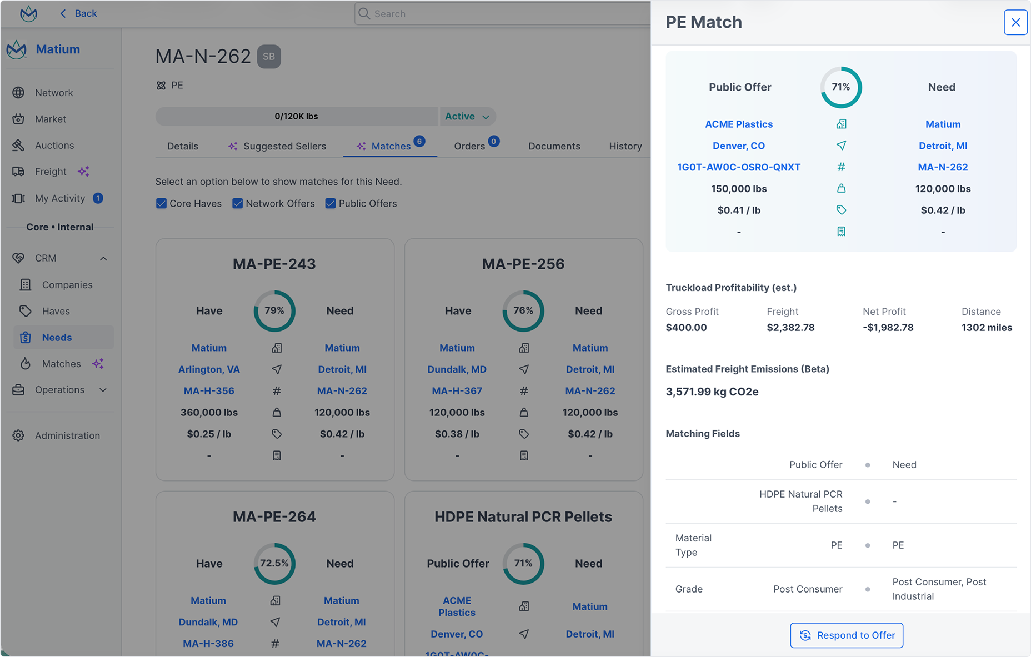Uncheck the Core Haves filter

[x=161, y=203]
